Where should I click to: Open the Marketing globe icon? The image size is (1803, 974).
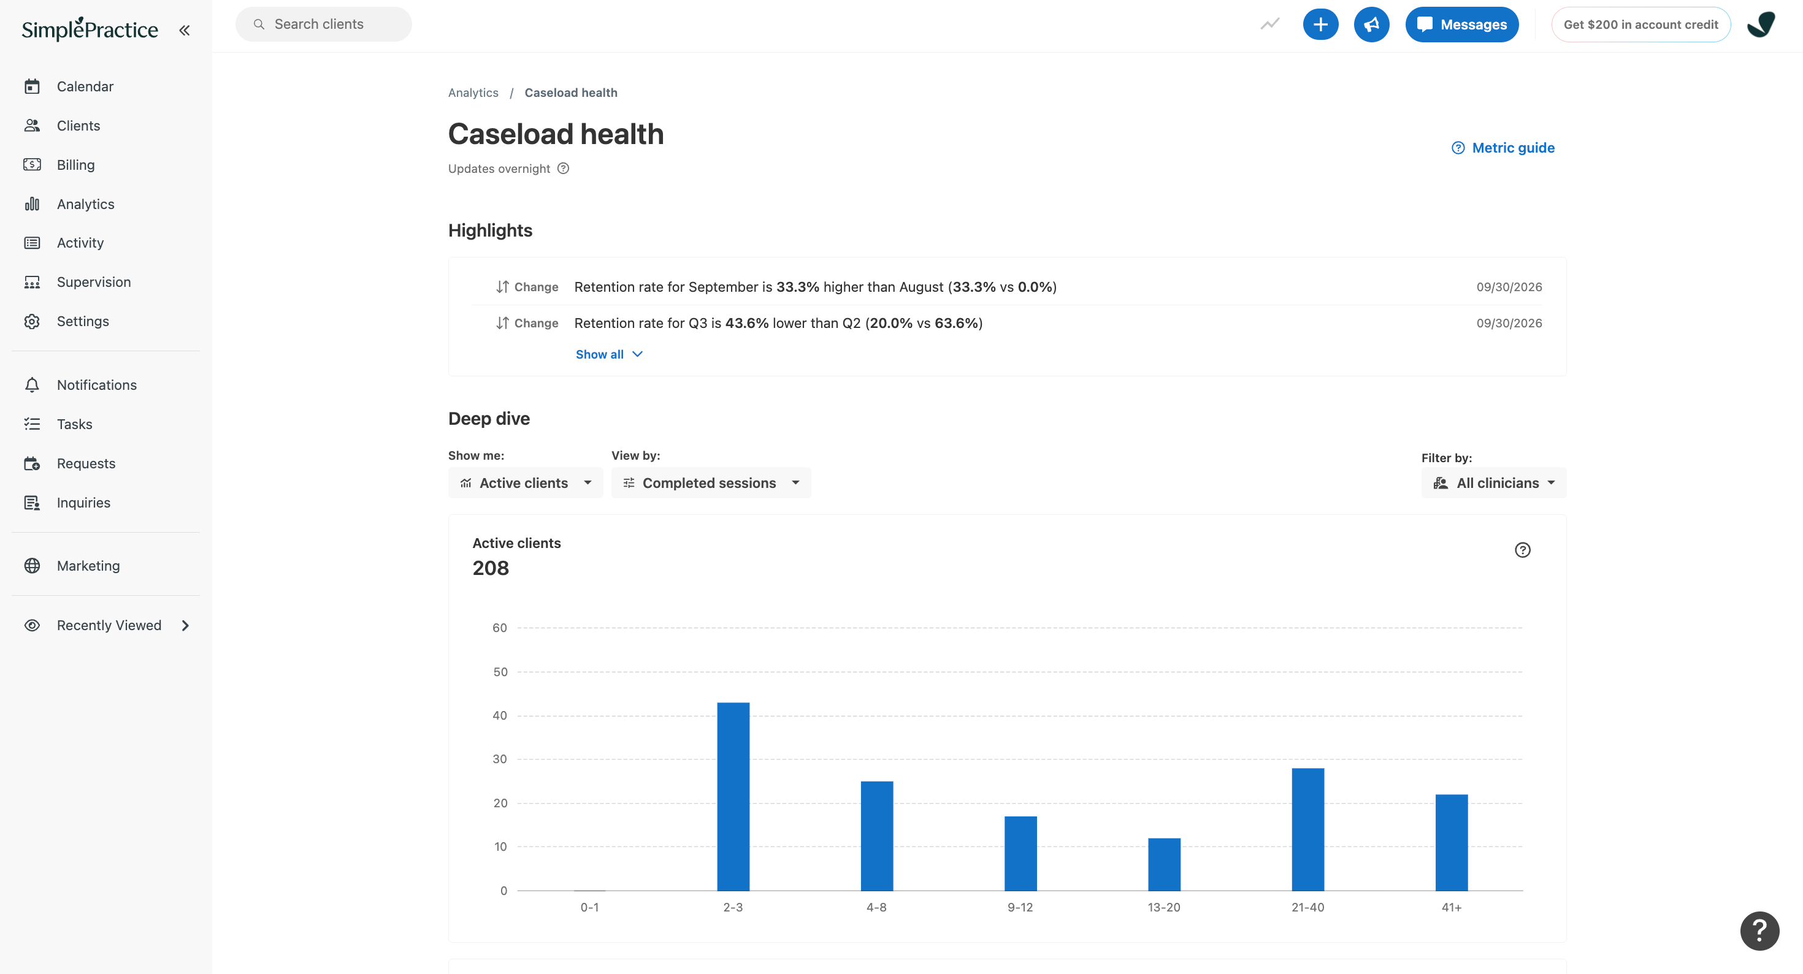coord(32,565)
